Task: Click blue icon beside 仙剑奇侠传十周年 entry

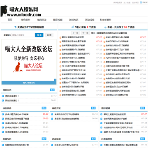Action: click(102, 127)
